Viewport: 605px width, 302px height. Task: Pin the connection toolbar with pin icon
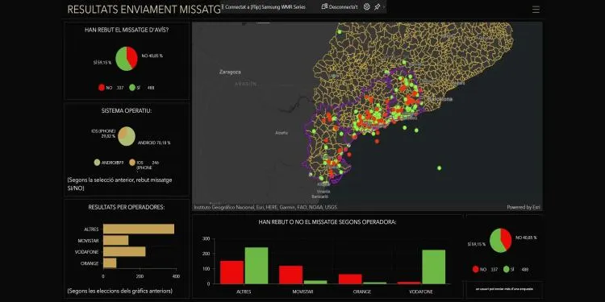coord(377,7)
